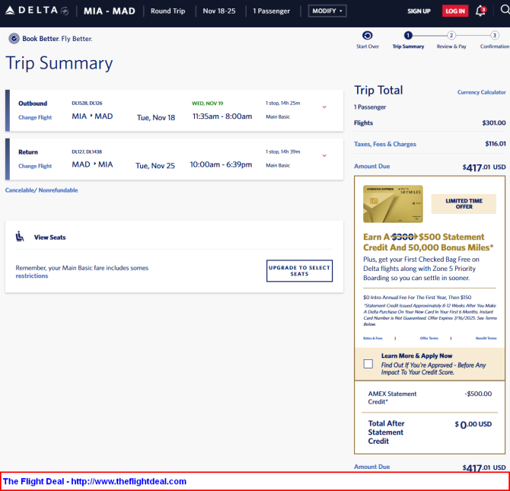Open Cancelable/ Nonrefundable link

pyautogui.click(x=41, y=190)
